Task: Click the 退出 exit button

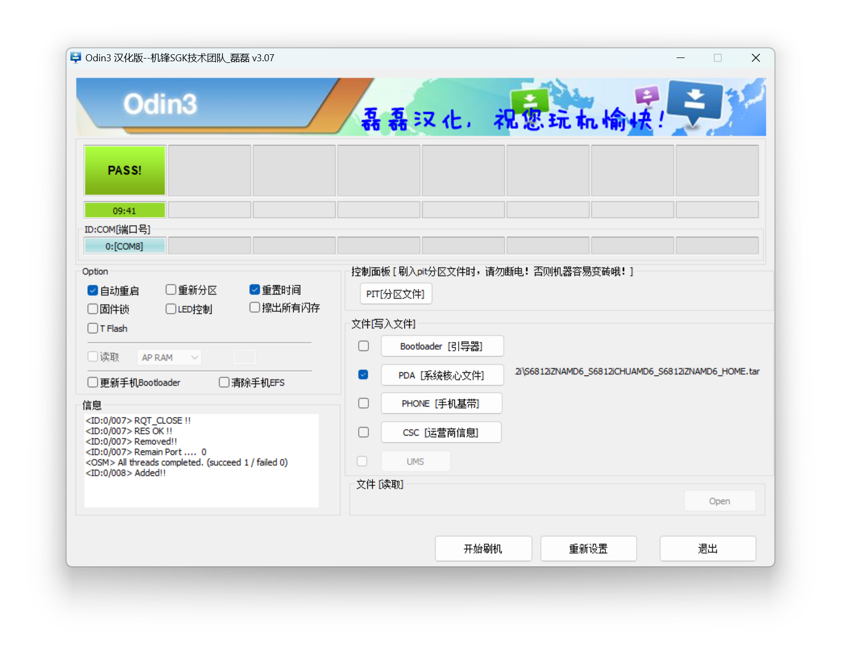Action: [x=708, y=549]
